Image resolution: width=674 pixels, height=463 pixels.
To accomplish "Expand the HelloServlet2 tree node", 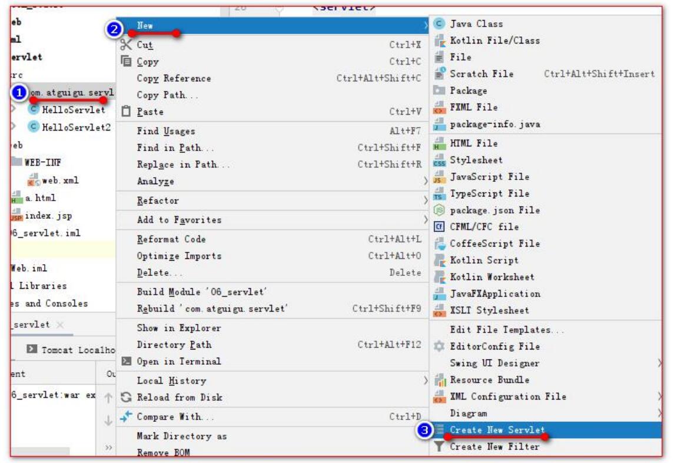I will click(x=14, y=127).
